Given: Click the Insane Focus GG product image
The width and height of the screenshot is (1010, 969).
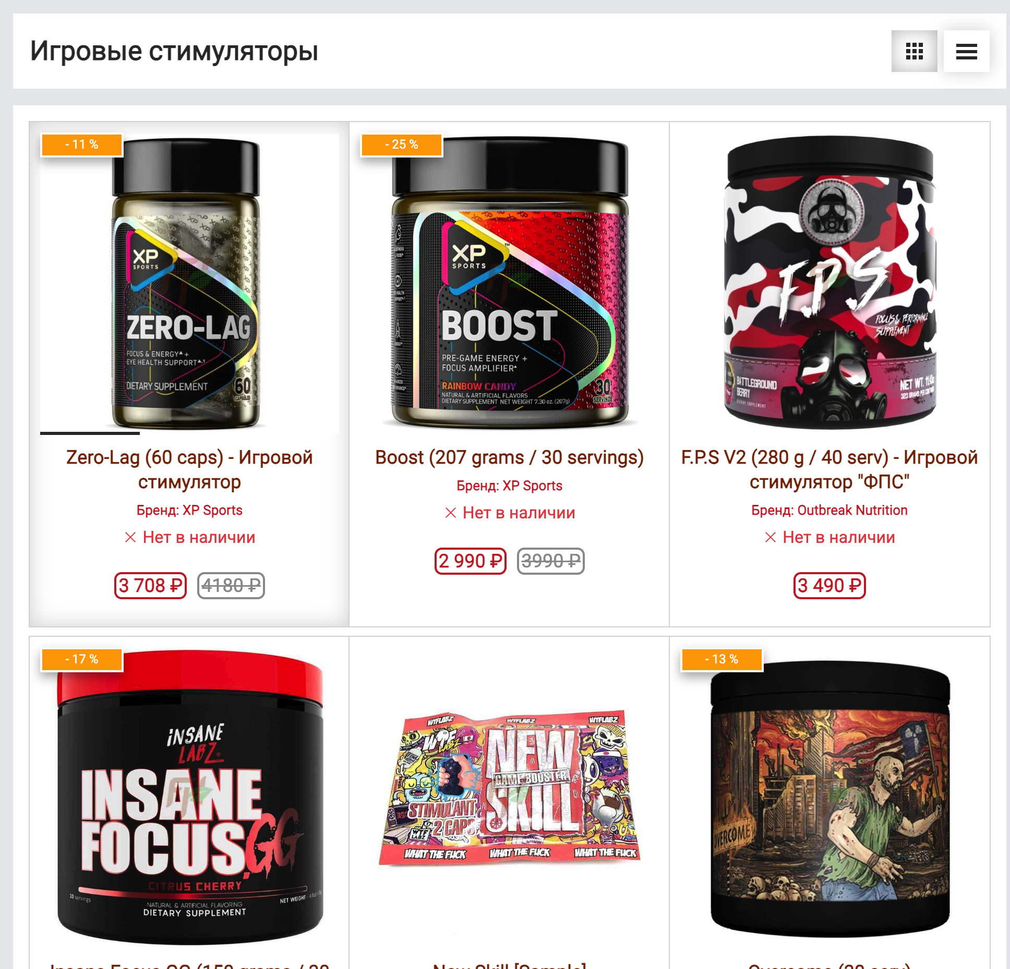Looking at the screenshot, I should (x=189, y=797).
